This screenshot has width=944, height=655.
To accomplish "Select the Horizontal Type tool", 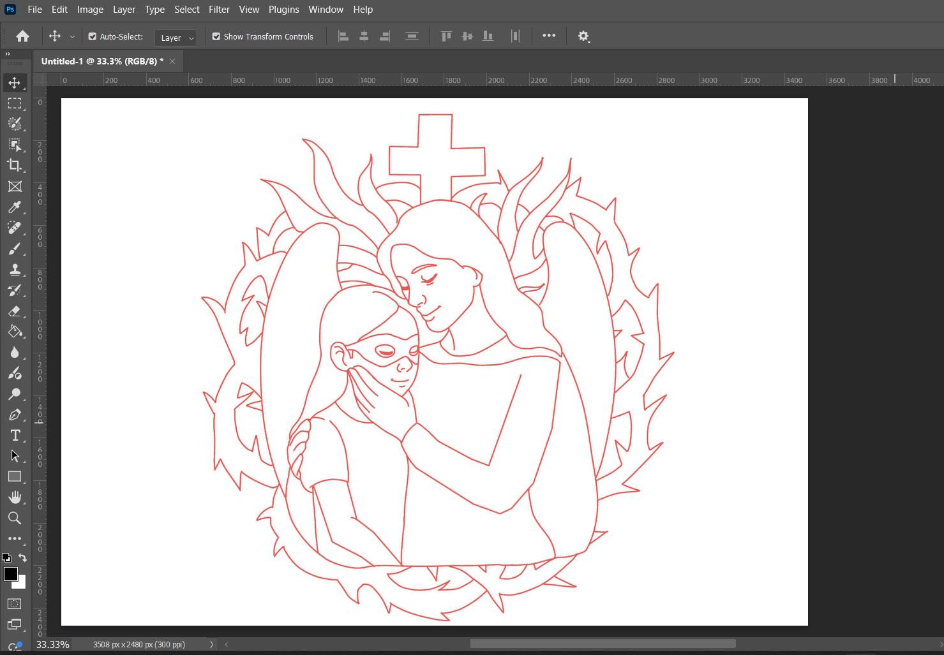I will coord(14,436).
